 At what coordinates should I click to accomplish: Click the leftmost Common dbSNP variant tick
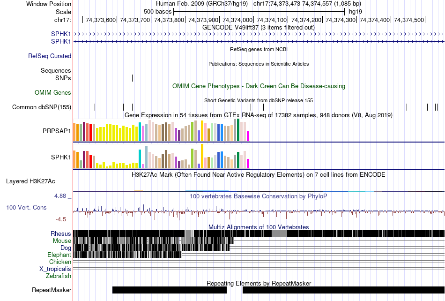click(95, 107)
